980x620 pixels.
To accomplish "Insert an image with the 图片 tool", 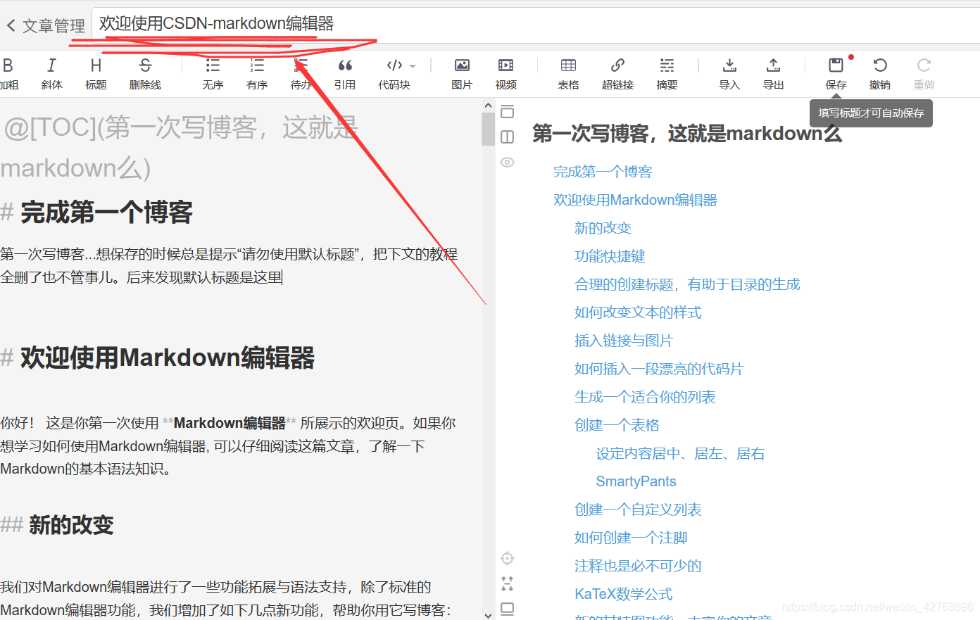I will point(462,73).
